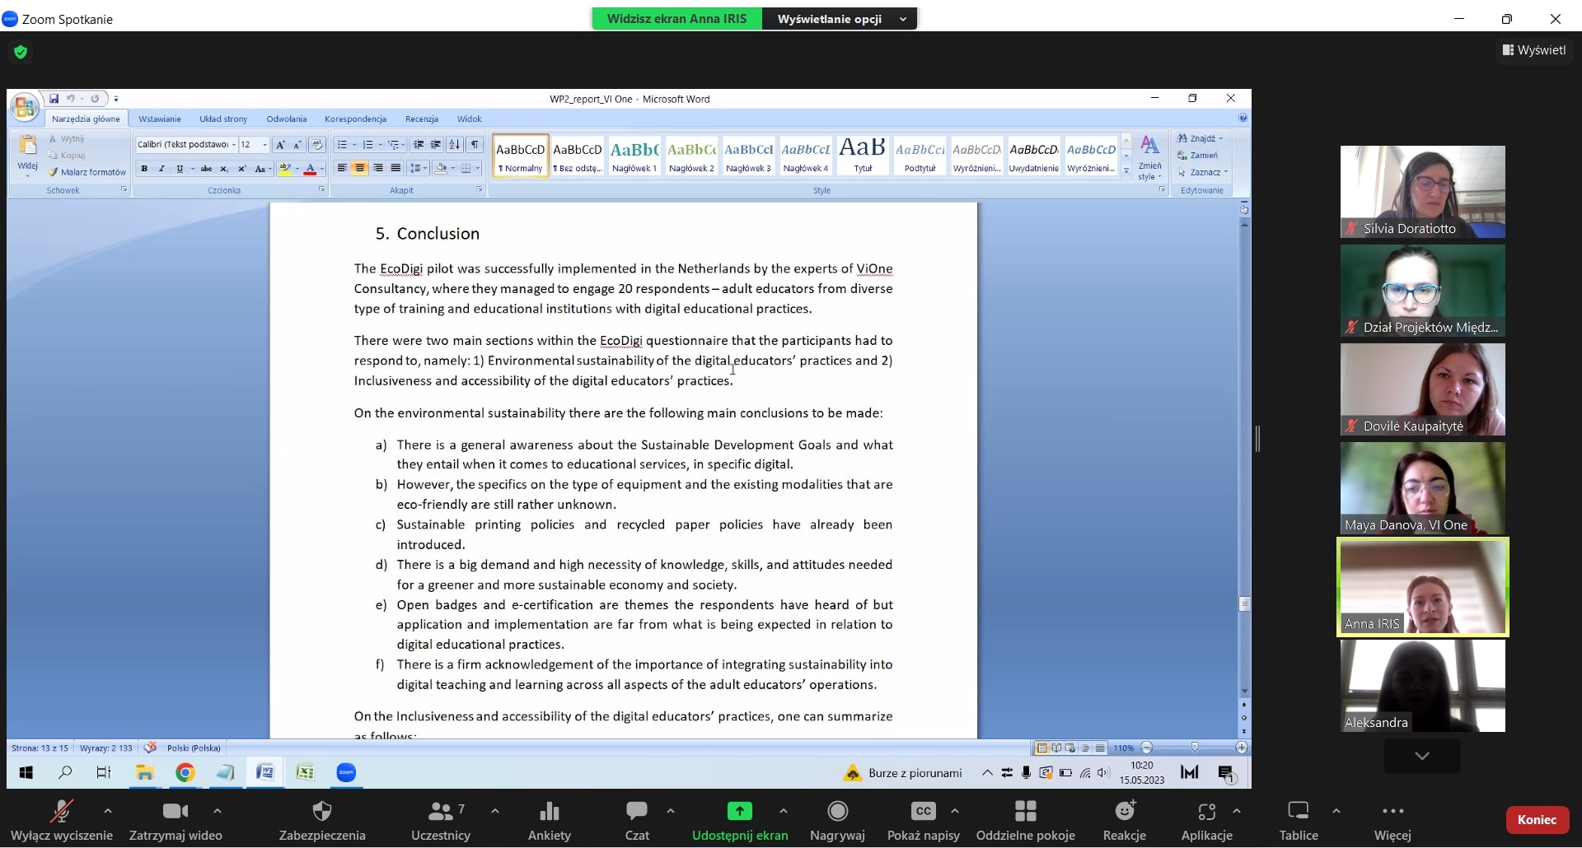Click Malarz formatów format painter
Image resolution: width=1582 pixels, height=848 pixels.
coord(87,172)
